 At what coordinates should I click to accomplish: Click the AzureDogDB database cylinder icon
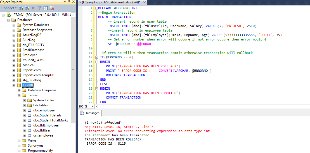tap(19, 35)
